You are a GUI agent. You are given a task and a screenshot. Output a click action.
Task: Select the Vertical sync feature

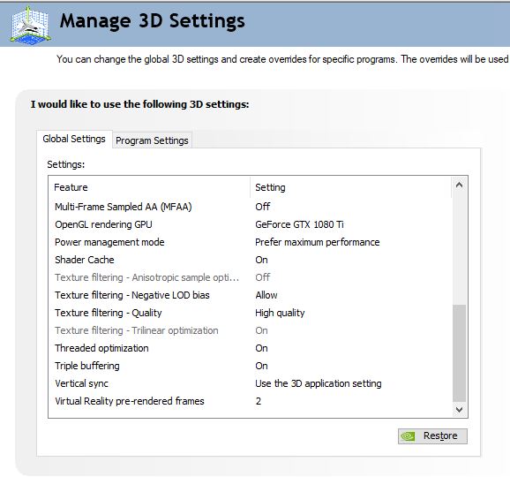point(82,383)
